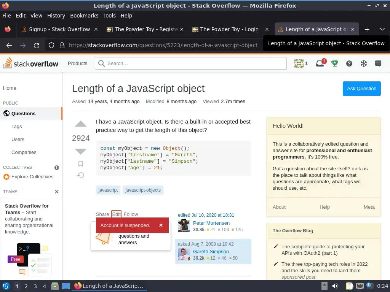Viewport: 390px width, 292px height.
Task: Close The Powder Toy - Login tab
Action: [267, 29]
